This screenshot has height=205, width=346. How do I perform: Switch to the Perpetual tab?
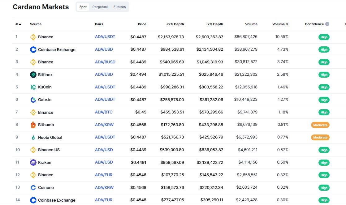click(x=100, y=7)
